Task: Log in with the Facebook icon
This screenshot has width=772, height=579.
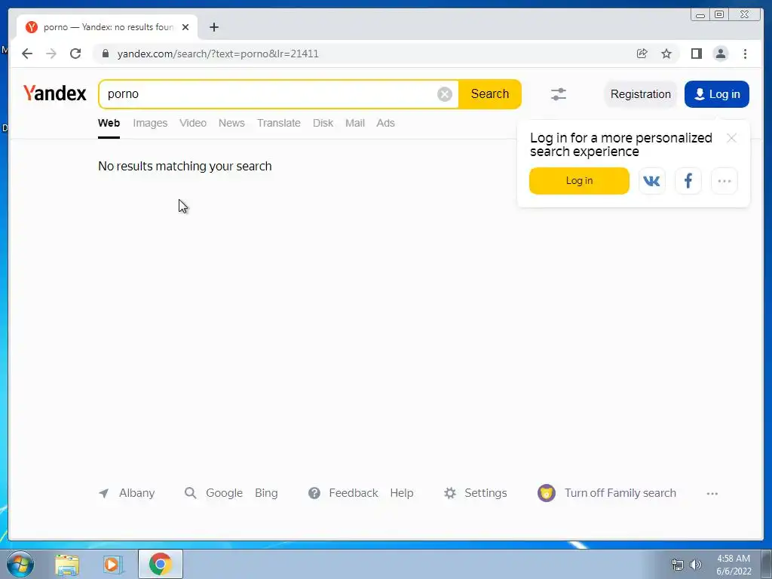Action: (x=688, y=181)
